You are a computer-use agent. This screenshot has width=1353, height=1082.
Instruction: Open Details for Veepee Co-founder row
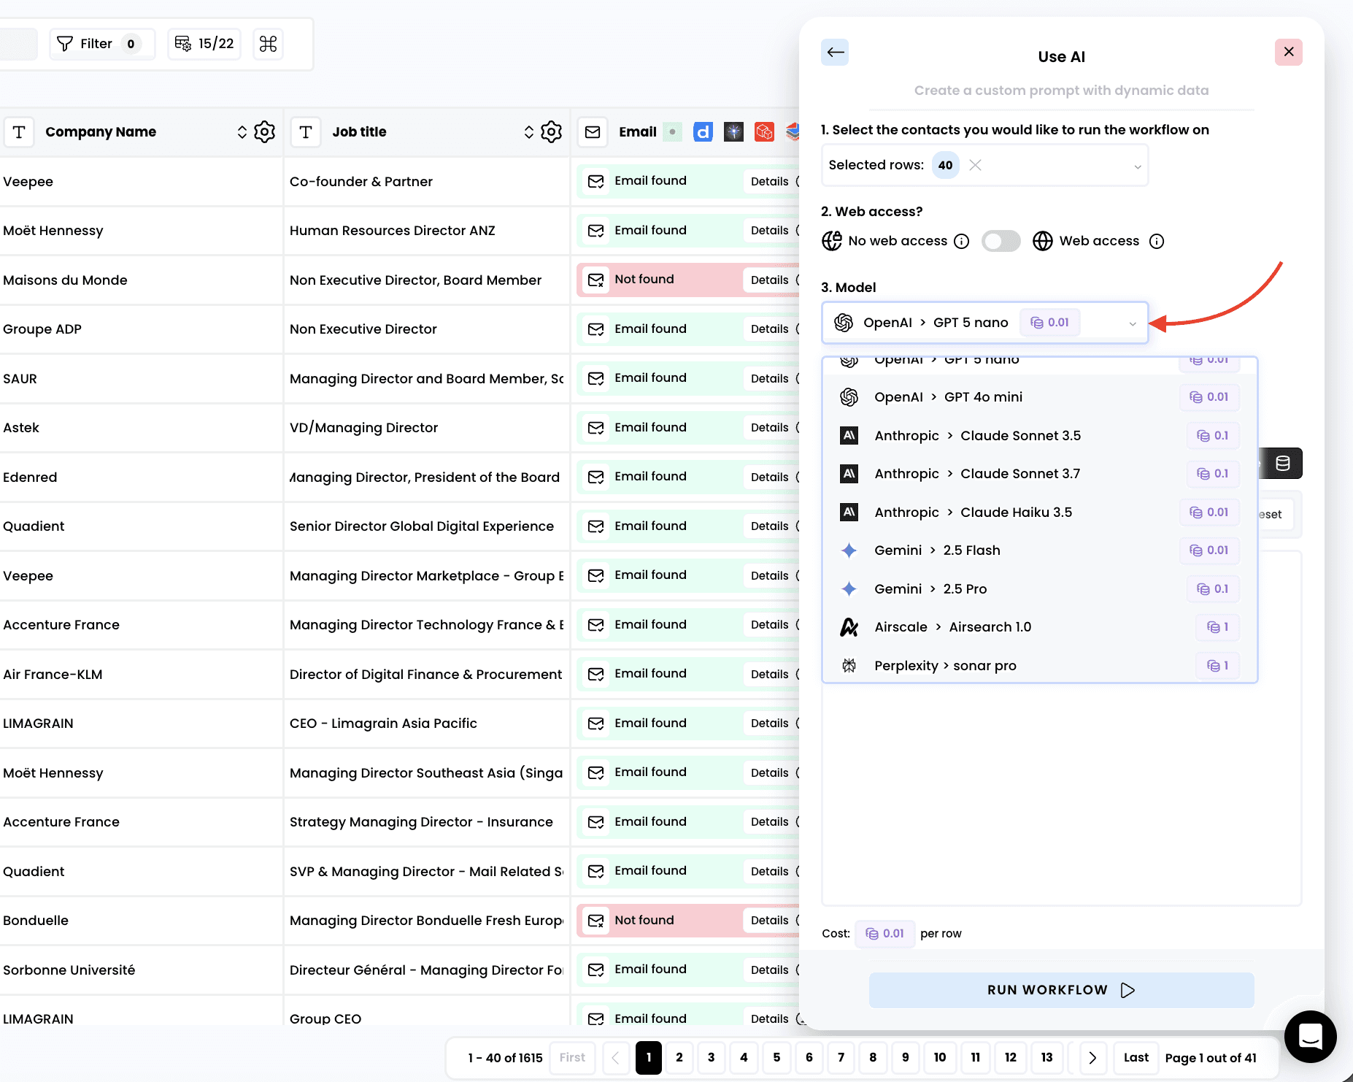(770, 182)
